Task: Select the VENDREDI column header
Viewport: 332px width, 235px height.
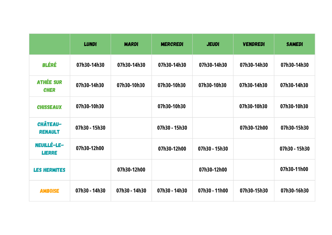Action: (x=254, y=44)
